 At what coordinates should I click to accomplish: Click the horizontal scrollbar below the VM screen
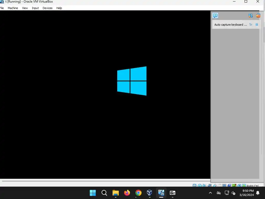pyautogui.click(x=106, y=181)
